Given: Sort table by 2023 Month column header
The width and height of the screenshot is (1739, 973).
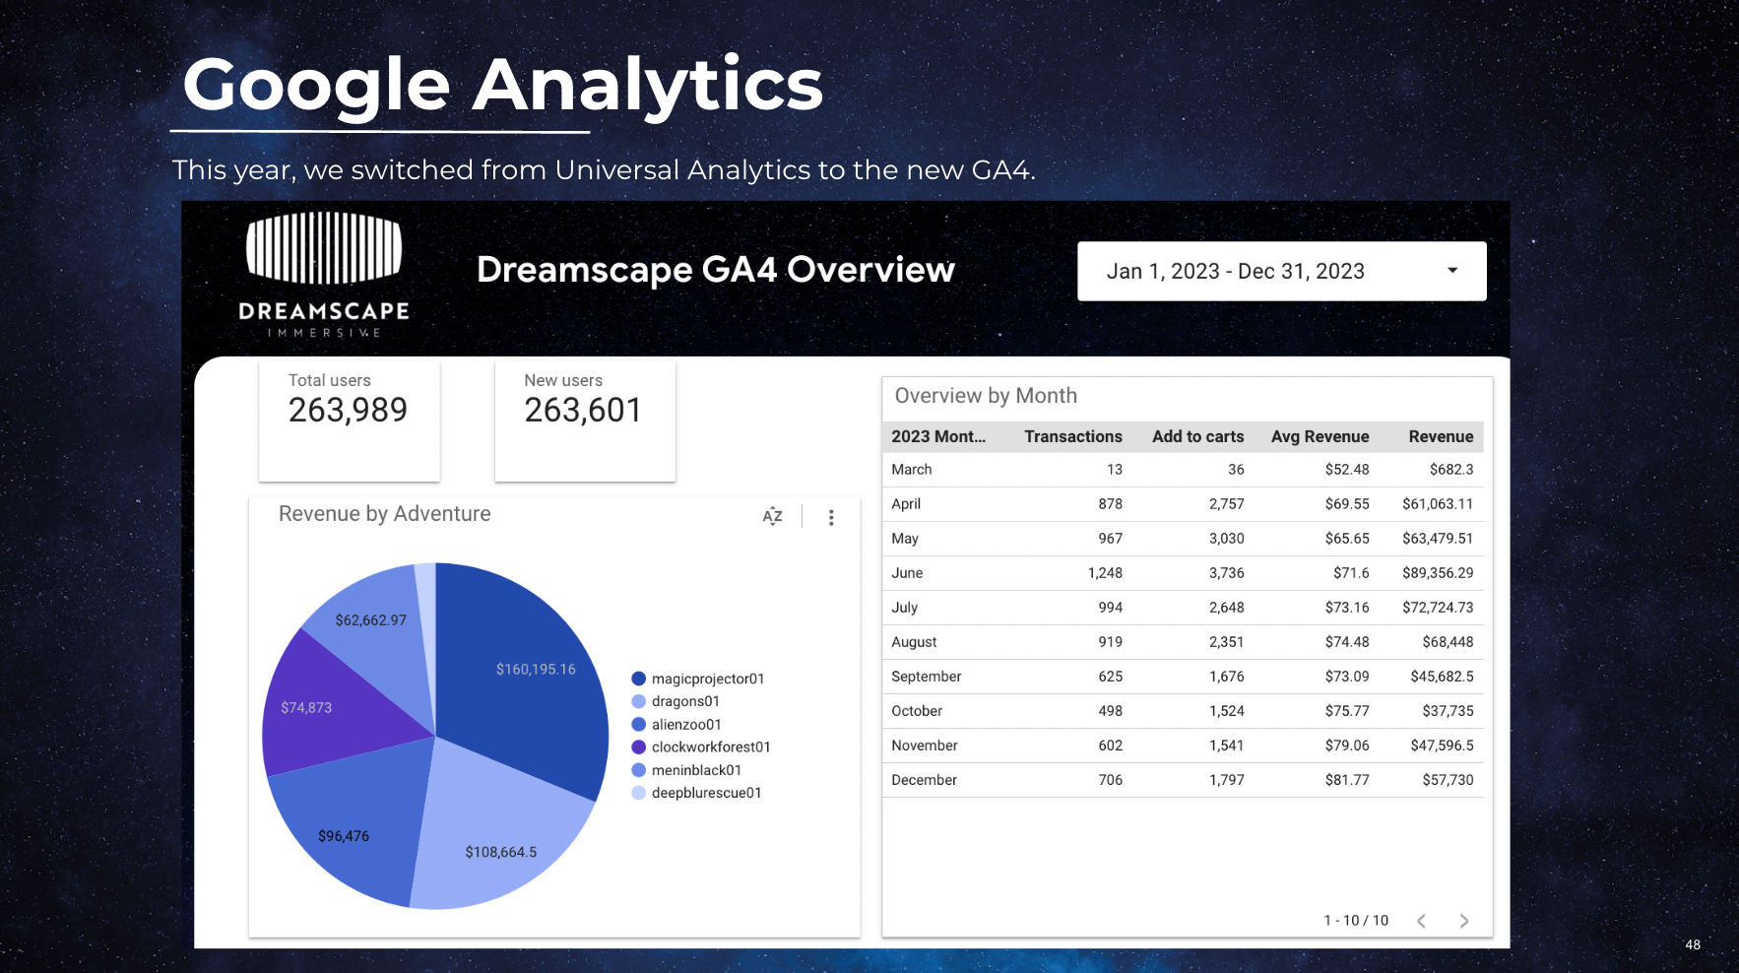Looking at the screenshot, I should tap(938, 436).
